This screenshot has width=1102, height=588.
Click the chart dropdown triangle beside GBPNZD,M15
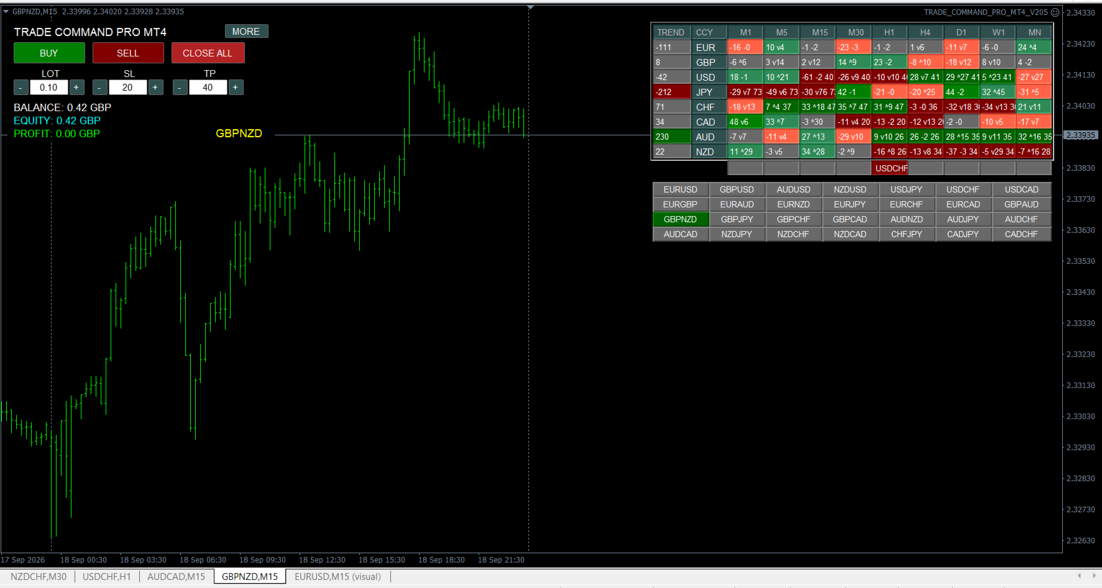6,11
